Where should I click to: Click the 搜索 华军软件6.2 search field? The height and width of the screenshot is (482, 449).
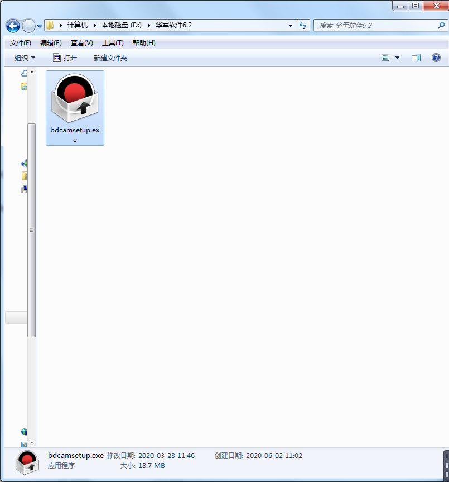coord(374,25)
